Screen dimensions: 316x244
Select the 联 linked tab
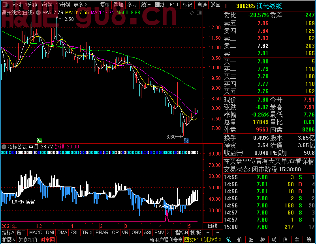click(274, 240)
